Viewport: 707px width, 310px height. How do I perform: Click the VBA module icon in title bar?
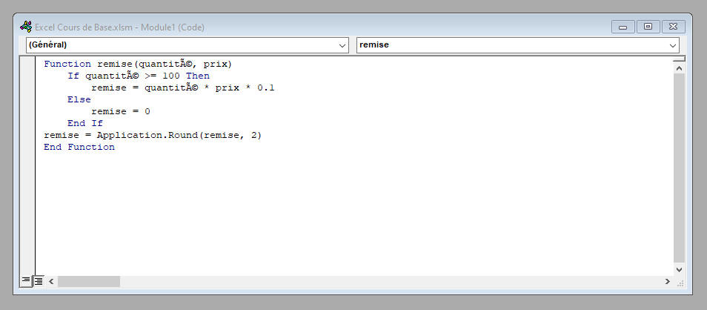26,27
